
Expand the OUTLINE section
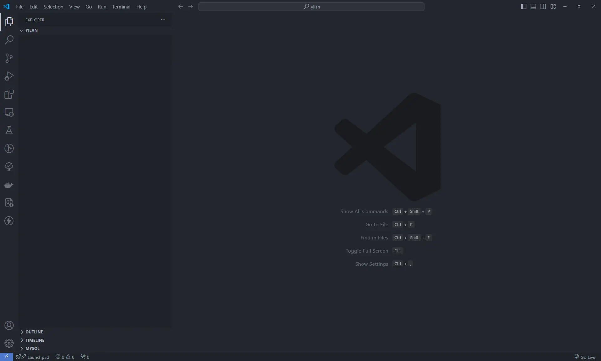coord(95,332)
